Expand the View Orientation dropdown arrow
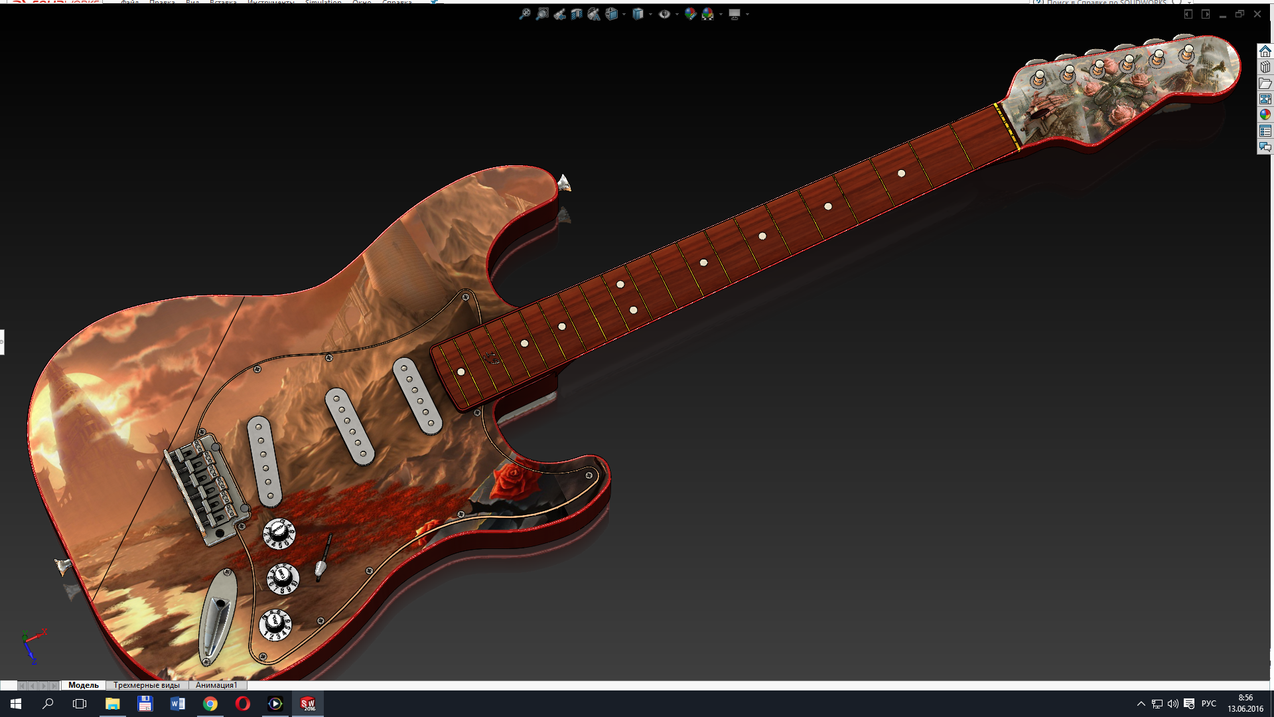Image resolution: width=1274 pixels, height=717 pixels. pyautogui.click(x=624, y=14)
